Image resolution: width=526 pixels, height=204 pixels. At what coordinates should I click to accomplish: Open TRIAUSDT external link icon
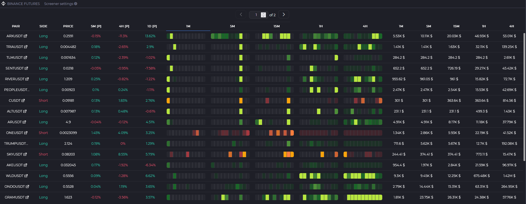pyautogui.click(x=26, y=47)
